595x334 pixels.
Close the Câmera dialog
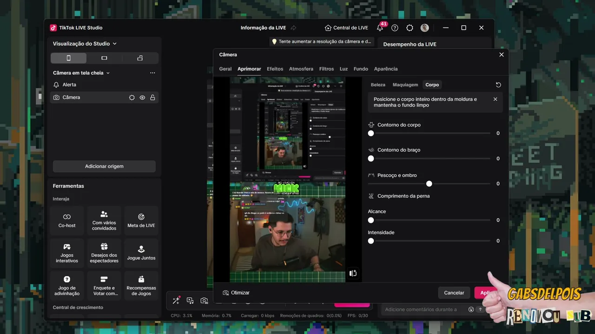501,55
